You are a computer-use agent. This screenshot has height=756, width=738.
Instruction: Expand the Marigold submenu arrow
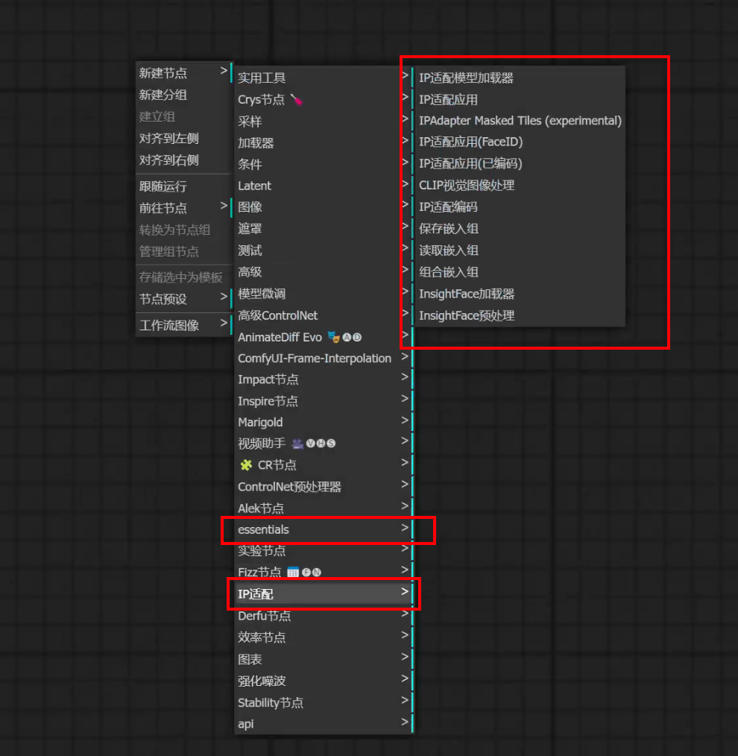(405, 420)
